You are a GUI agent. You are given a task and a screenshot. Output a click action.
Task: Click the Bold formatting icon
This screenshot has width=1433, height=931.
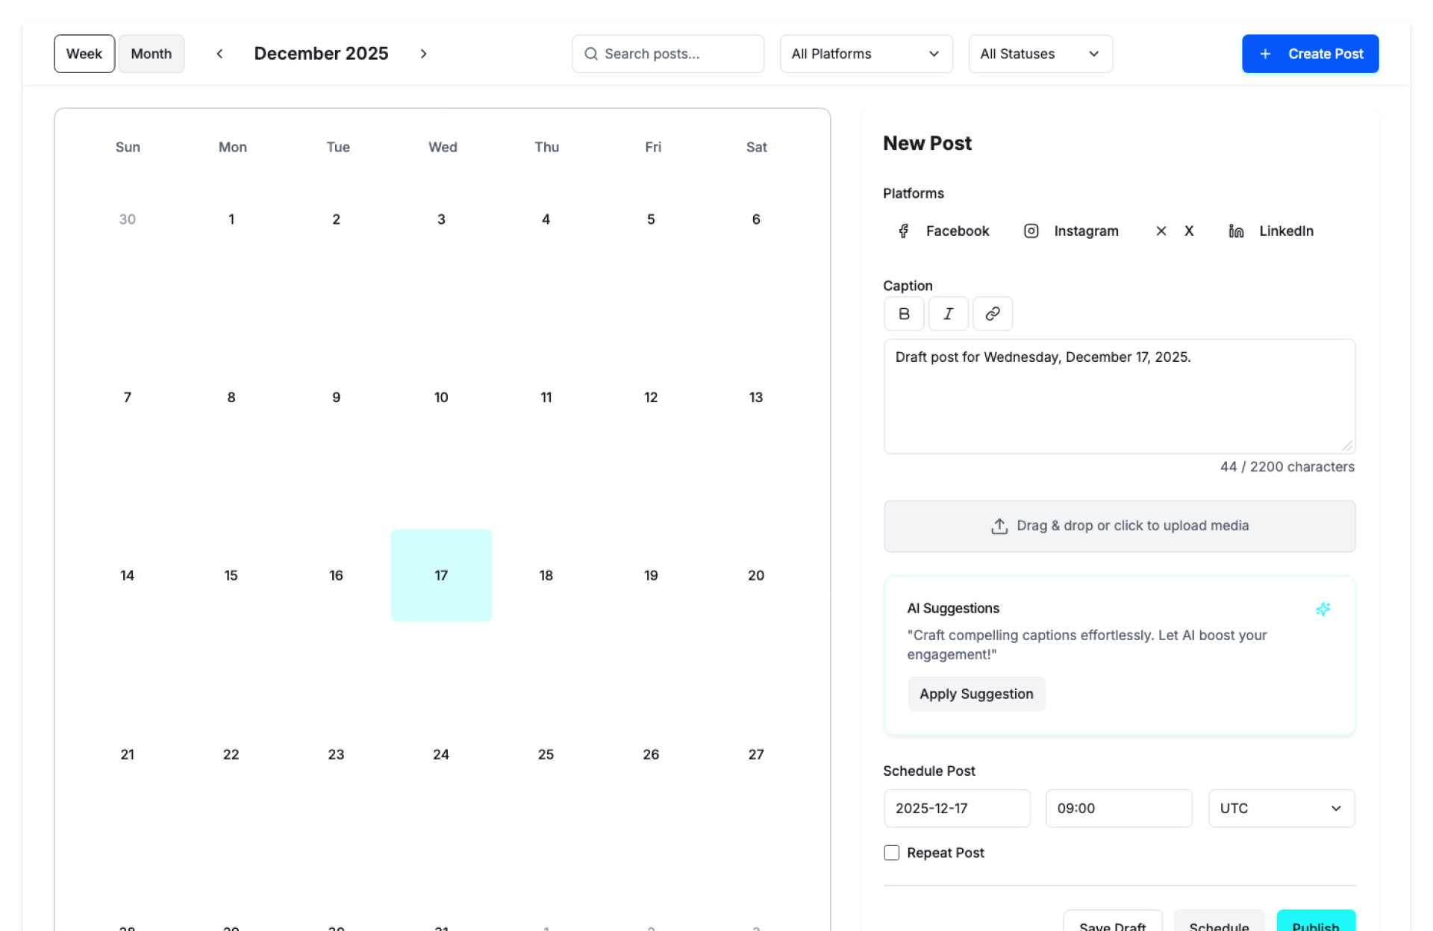[x=904, y=314]
